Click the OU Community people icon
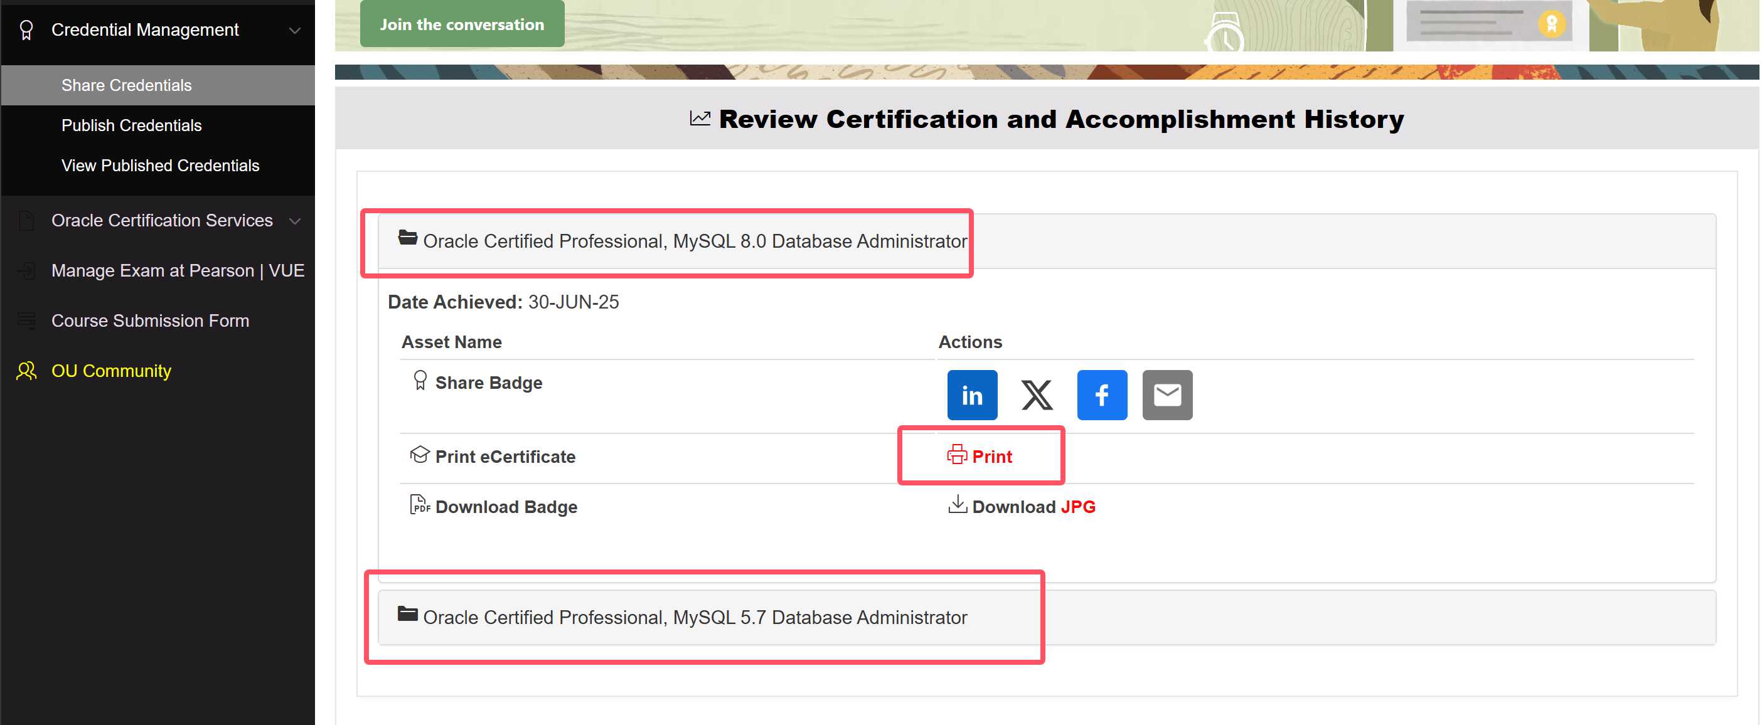 (x=27, y=371)
